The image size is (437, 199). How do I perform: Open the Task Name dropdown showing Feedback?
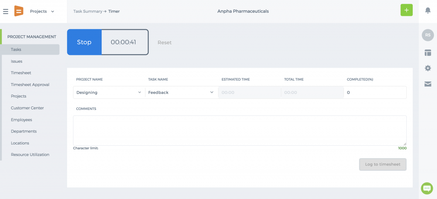(181, 92)
